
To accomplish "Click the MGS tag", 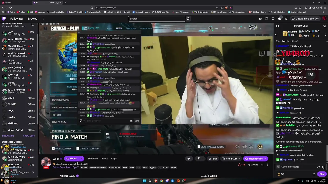I will point(173,167).
